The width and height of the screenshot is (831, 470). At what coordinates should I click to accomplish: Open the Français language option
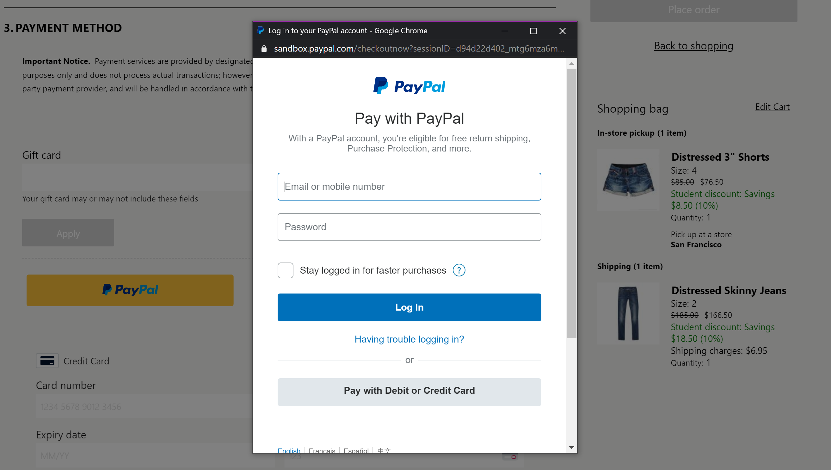point(323,450)
